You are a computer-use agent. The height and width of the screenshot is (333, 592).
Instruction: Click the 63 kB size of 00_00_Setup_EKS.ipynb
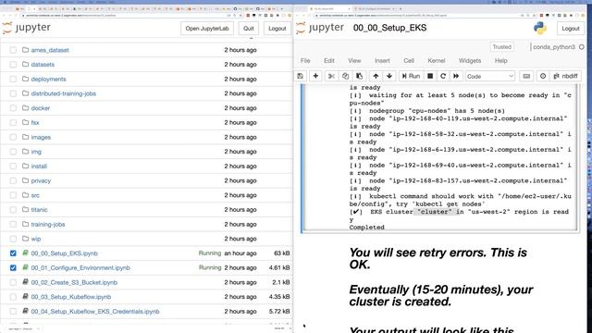(x=281, y=253)
